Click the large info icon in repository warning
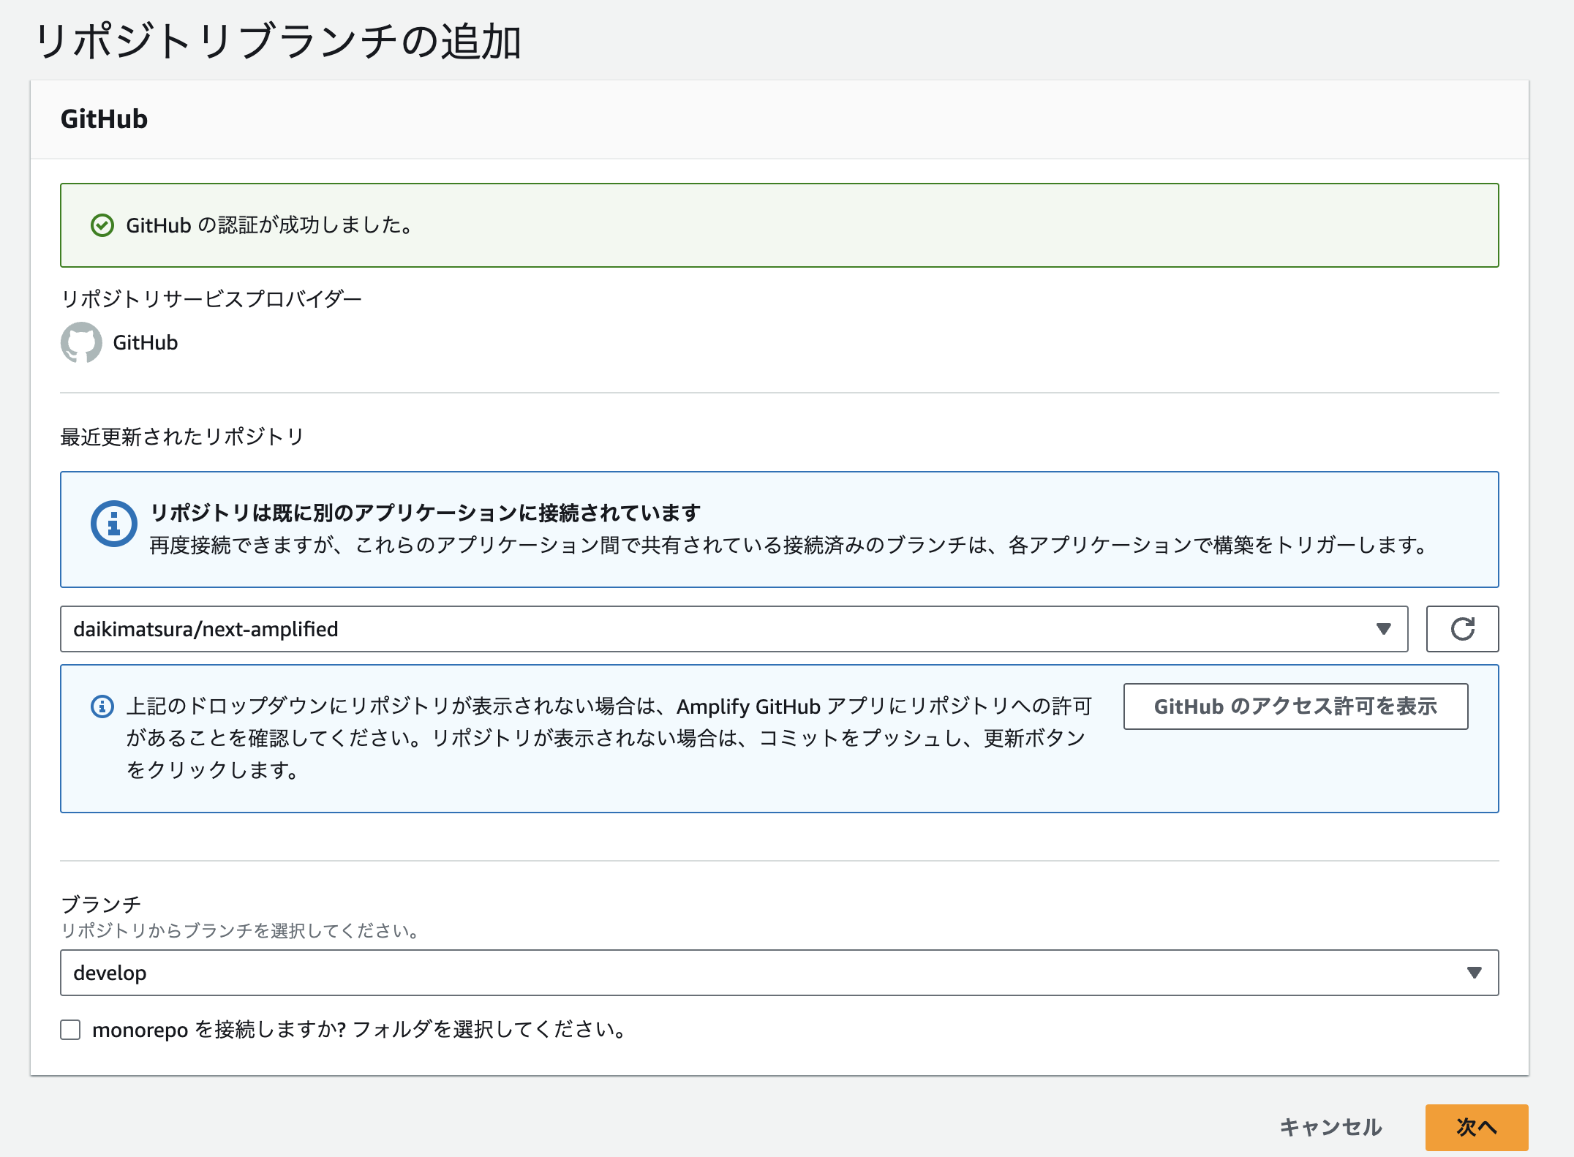 coord(113,524)
